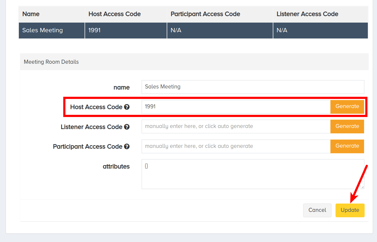Viewport: 377px width, 242px height.
Task: Select N/A cell under Participant Access Code
Action: [x=220, y=30]
